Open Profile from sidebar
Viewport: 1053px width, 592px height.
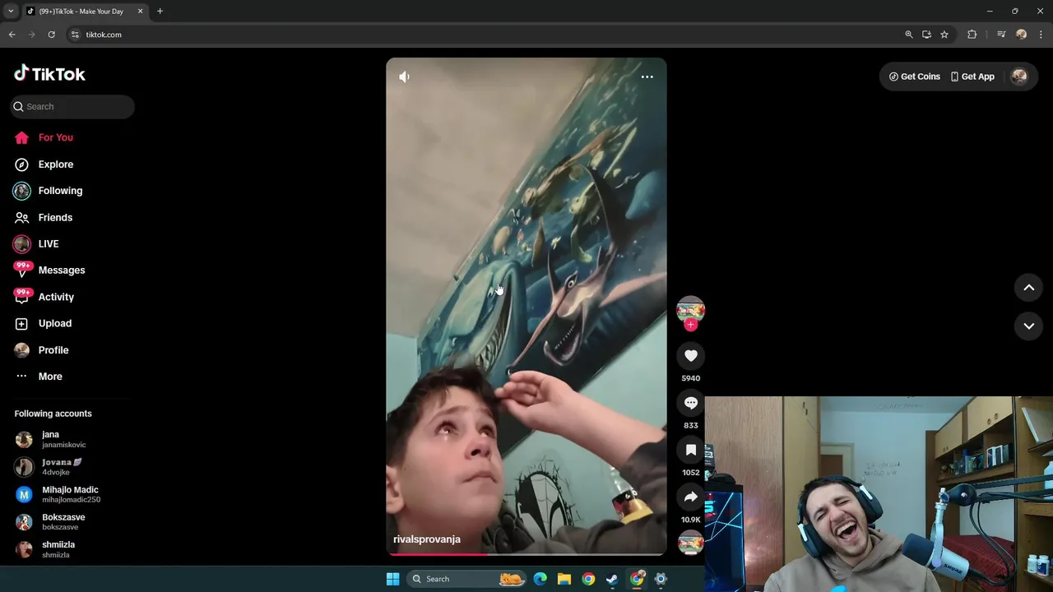[x=53, y=350]
